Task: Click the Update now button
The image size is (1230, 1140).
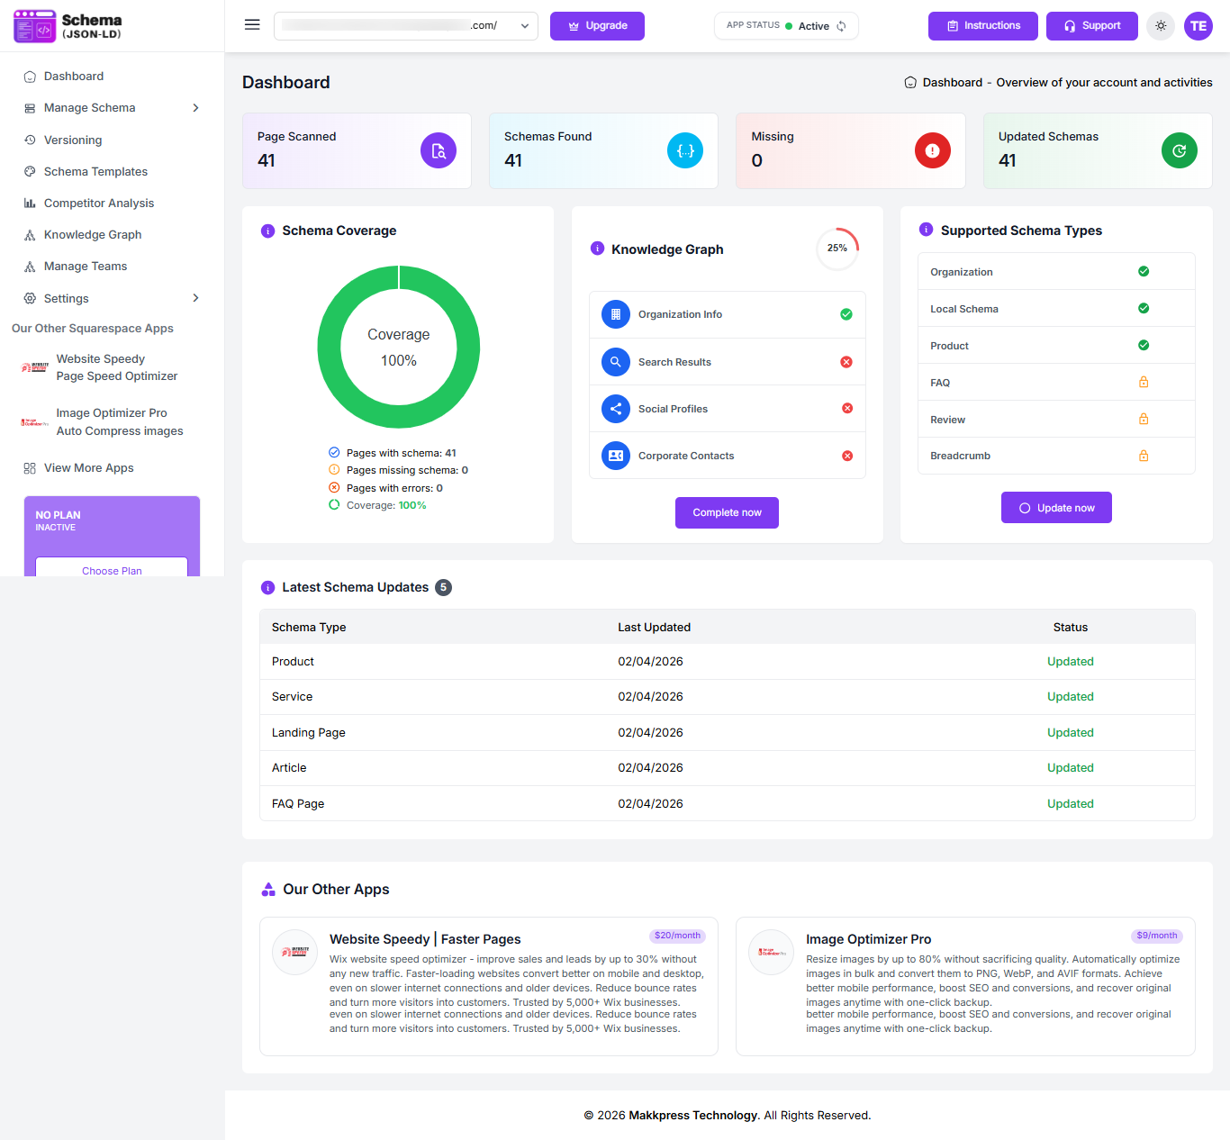Action: (x=1056, y=508)
